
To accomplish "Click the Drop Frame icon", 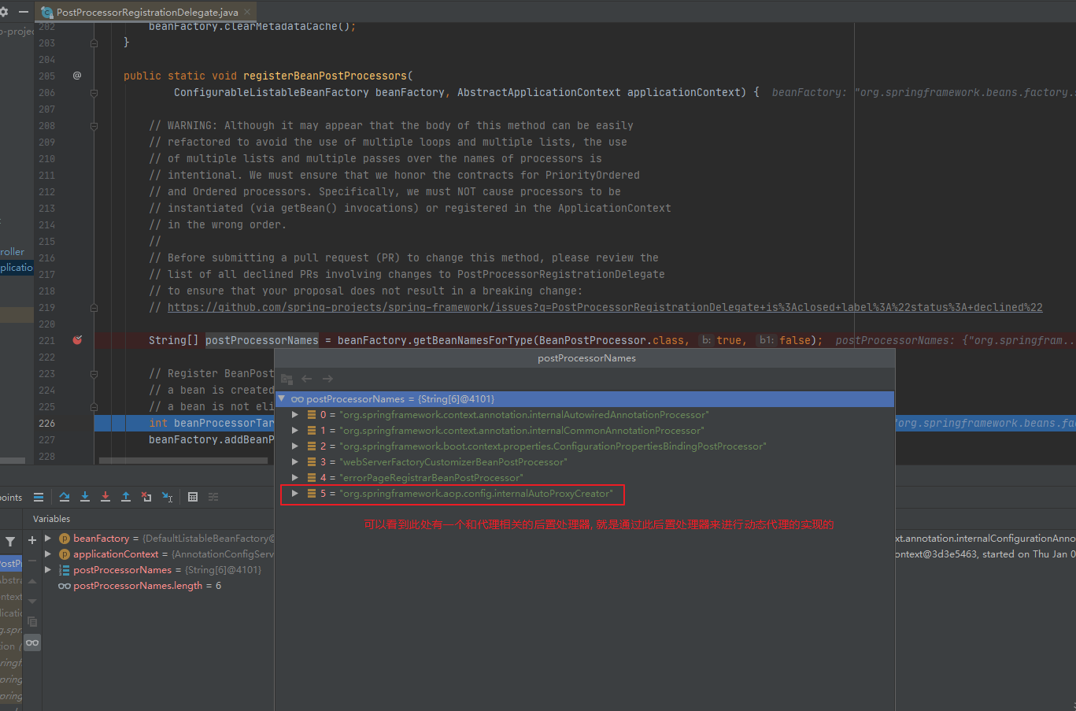I will [146, 497].
